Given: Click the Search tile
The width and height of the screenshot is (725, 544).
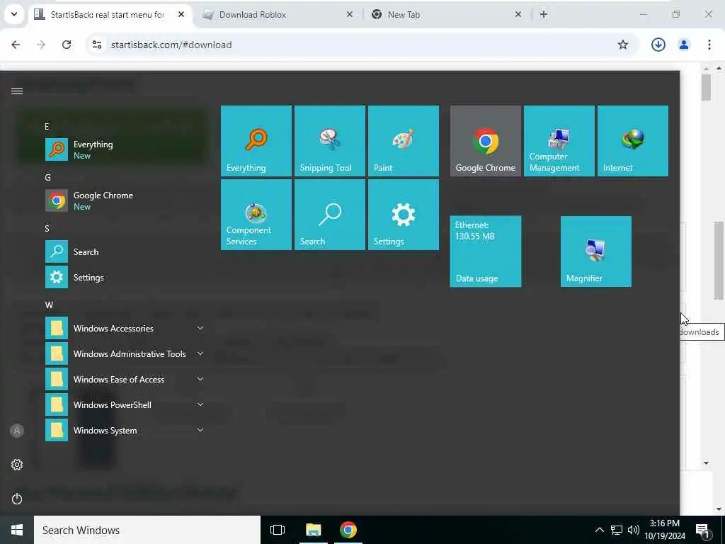Looking at the screenshot, I should point(330,215).
